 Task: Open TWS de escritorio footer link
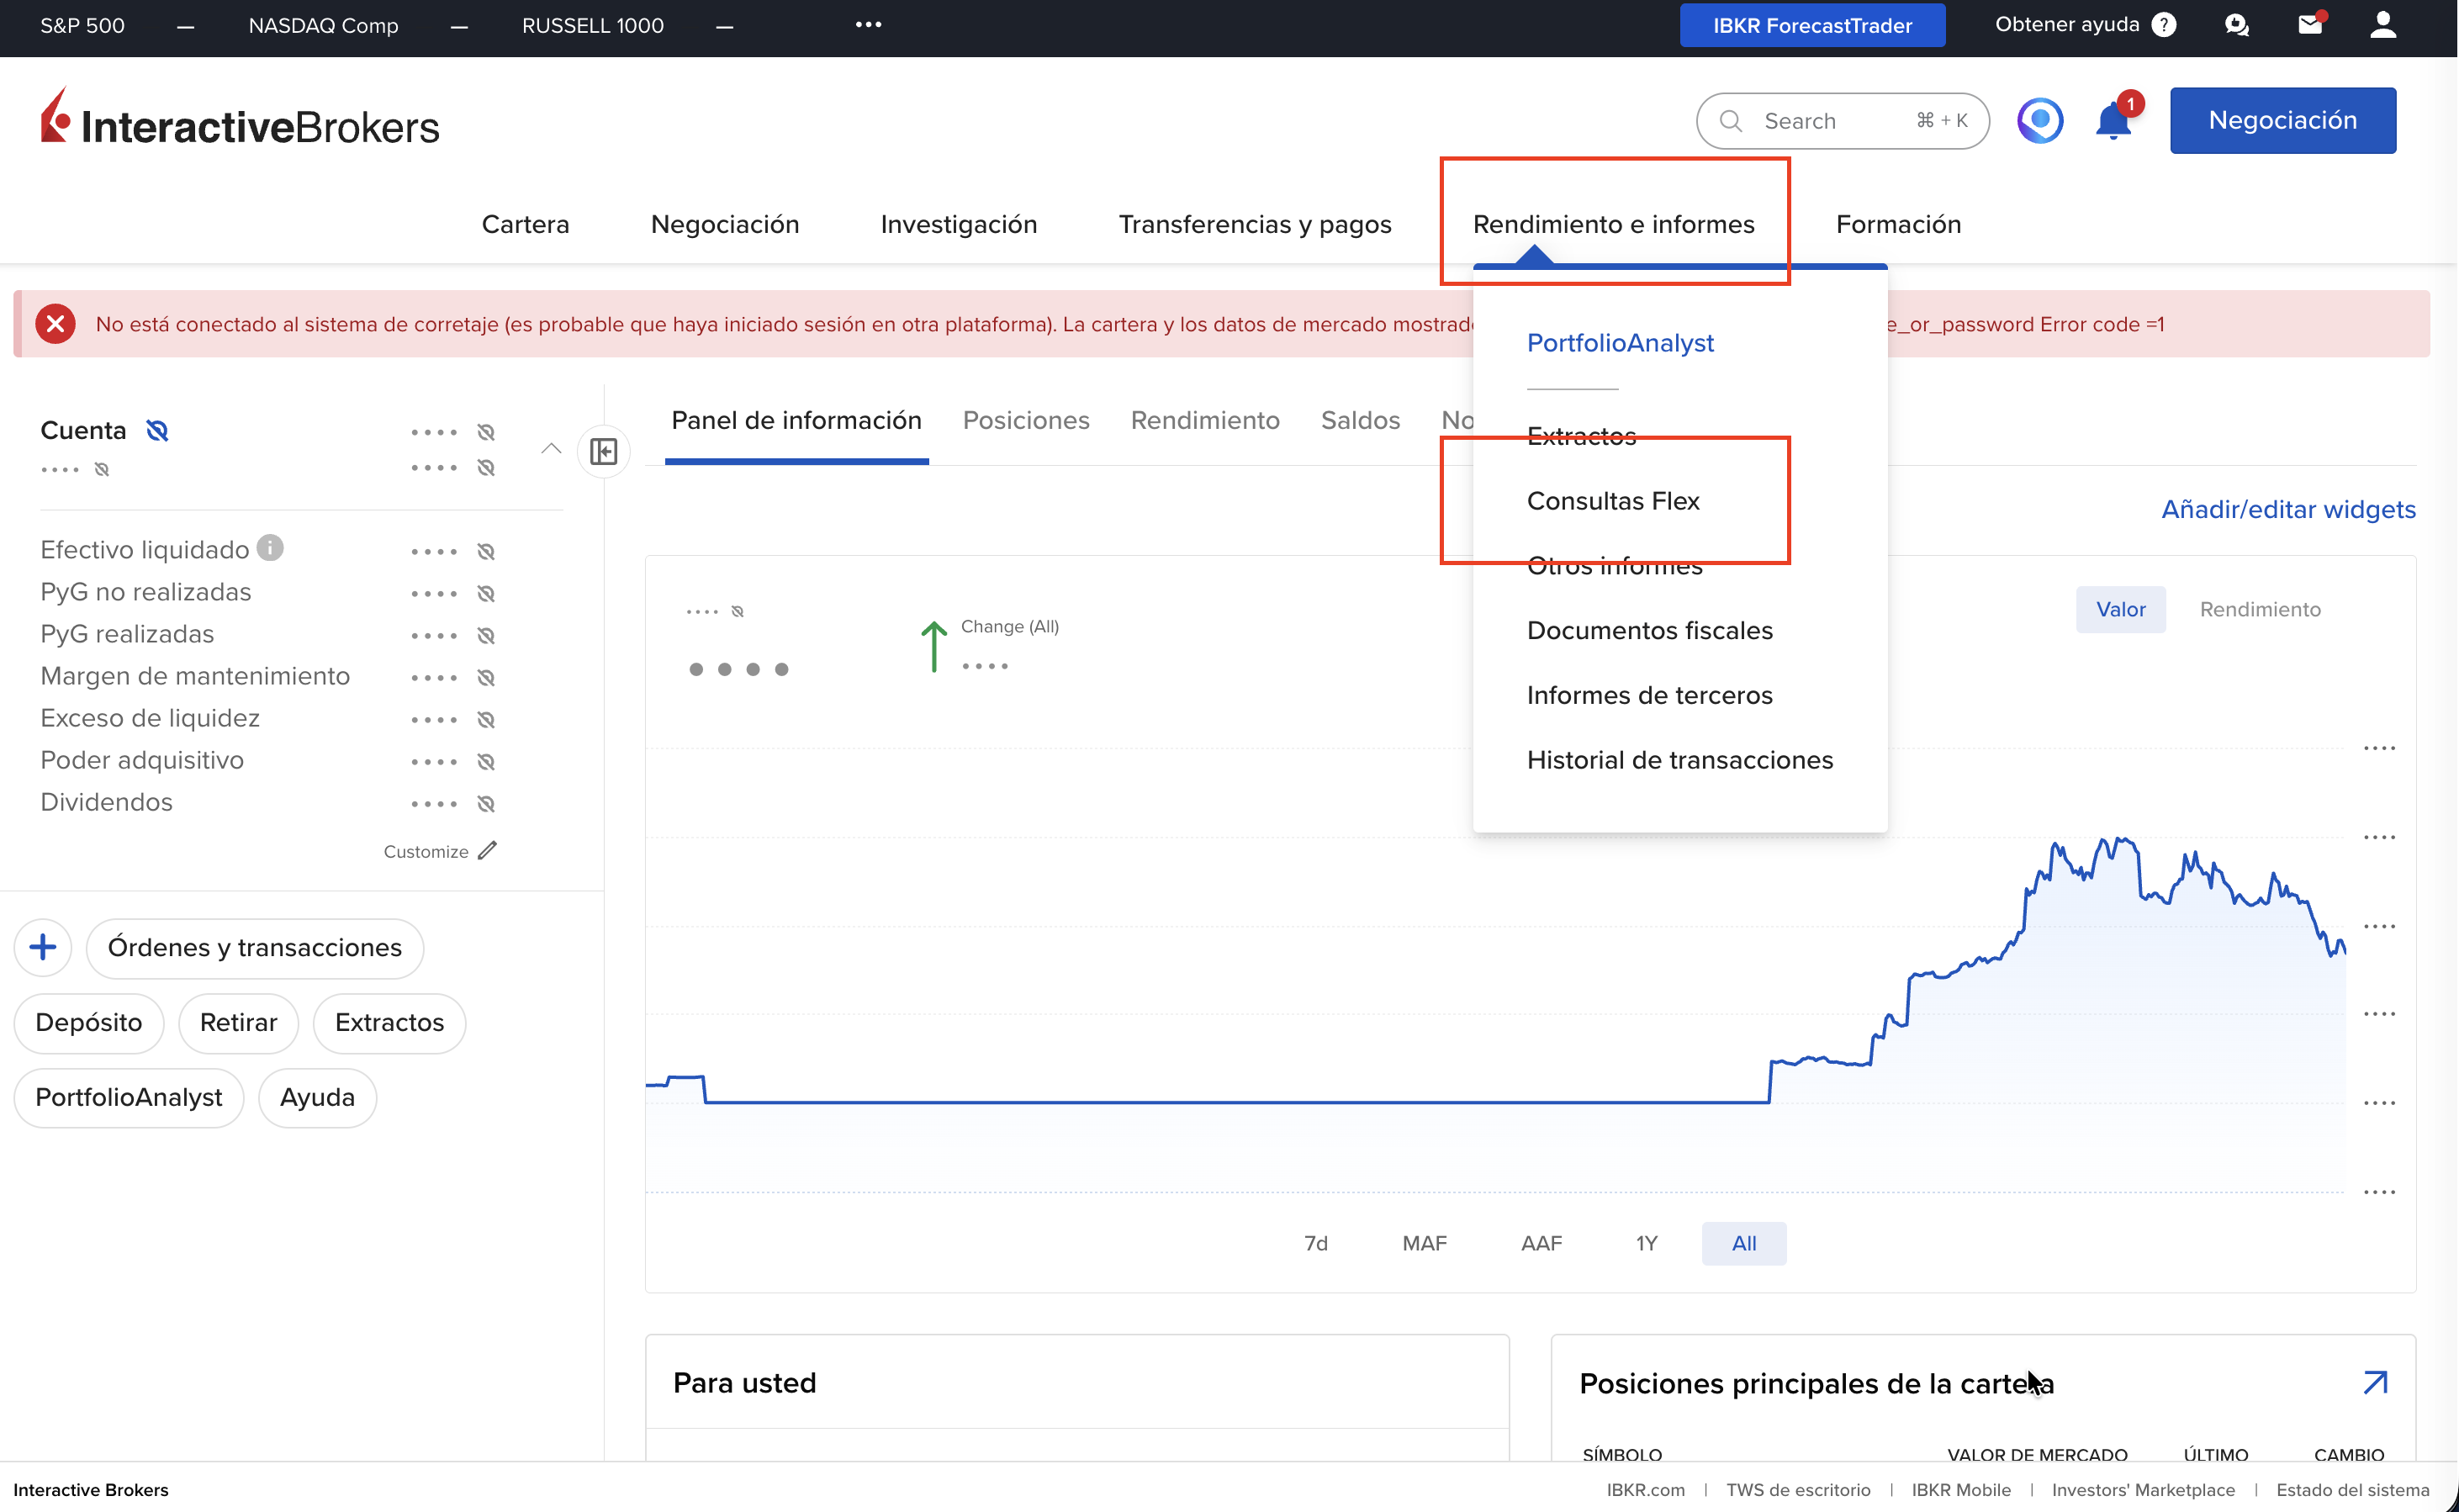[x=1798, y=1489]
